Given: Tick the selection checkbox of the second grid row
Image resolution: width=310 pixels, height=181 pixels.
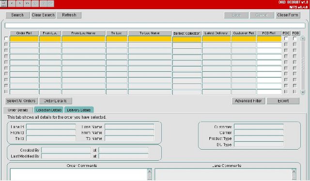Looking at the screenshot, I should point(6,44).
